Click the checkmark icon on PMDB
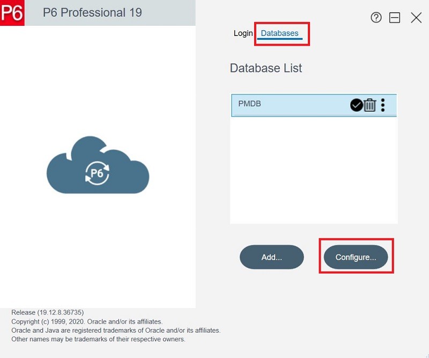Image resolution: width=429 pixels, height=358 pixels. (x=357, y=105)
